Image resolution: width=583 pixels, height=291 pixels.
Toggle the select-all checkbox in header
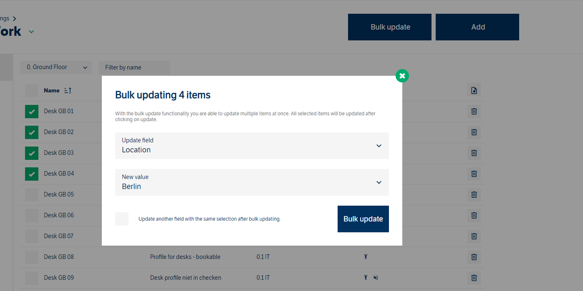point(32,91)
